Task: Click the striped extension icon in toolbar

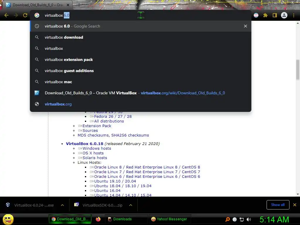Action: (256, 15)
